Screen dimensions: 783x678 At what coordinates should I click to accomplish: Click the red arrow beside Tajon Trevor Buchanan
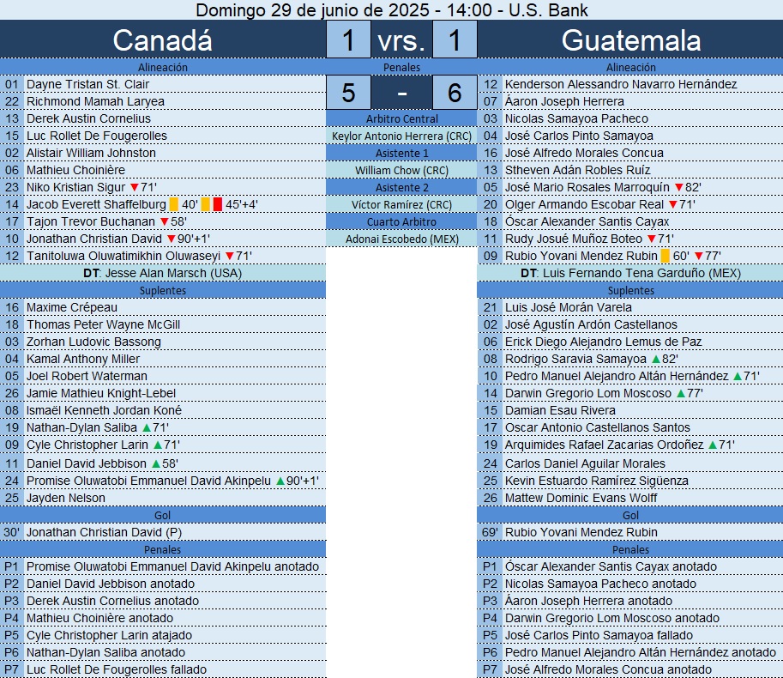164,221
